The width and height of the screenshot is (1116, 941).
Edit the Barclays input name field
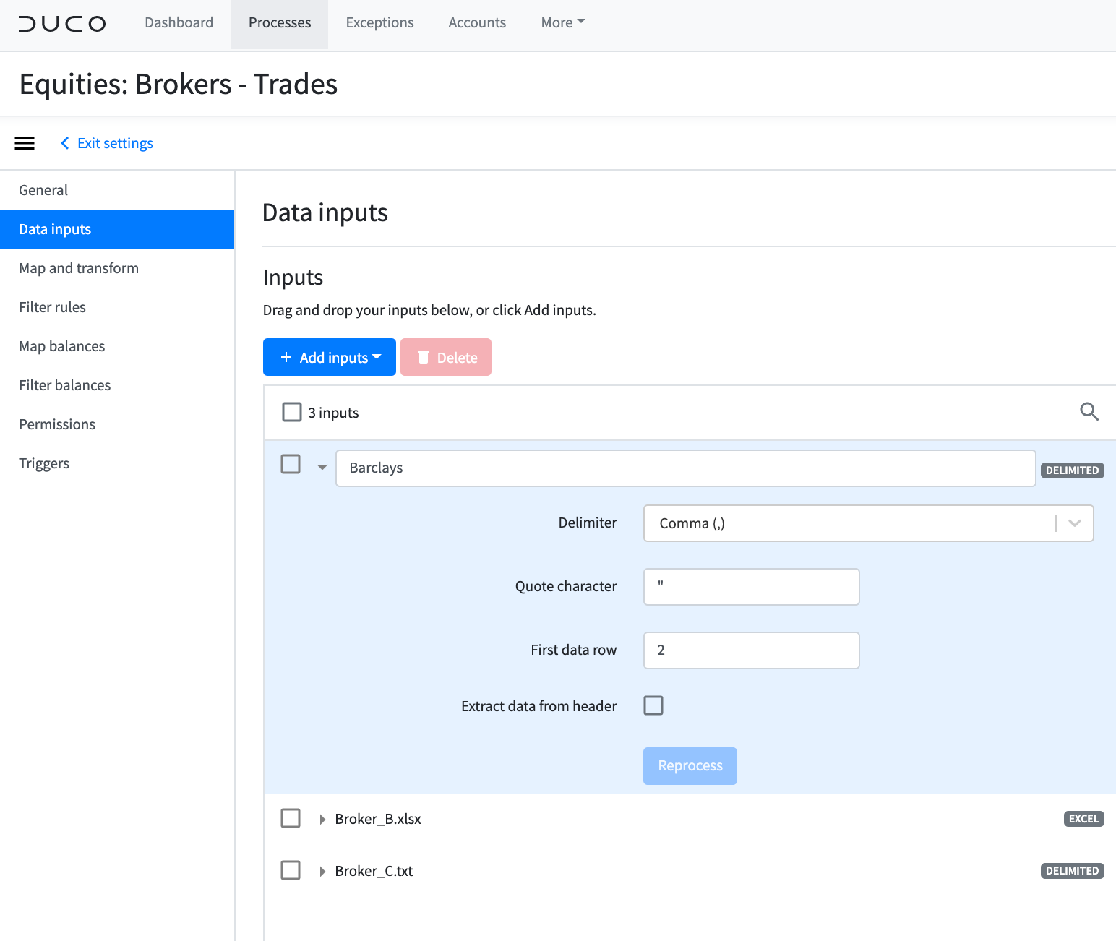[x=685, y=468]
